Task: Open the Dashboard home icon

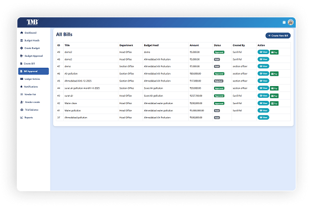Action: tap(22, 33)
